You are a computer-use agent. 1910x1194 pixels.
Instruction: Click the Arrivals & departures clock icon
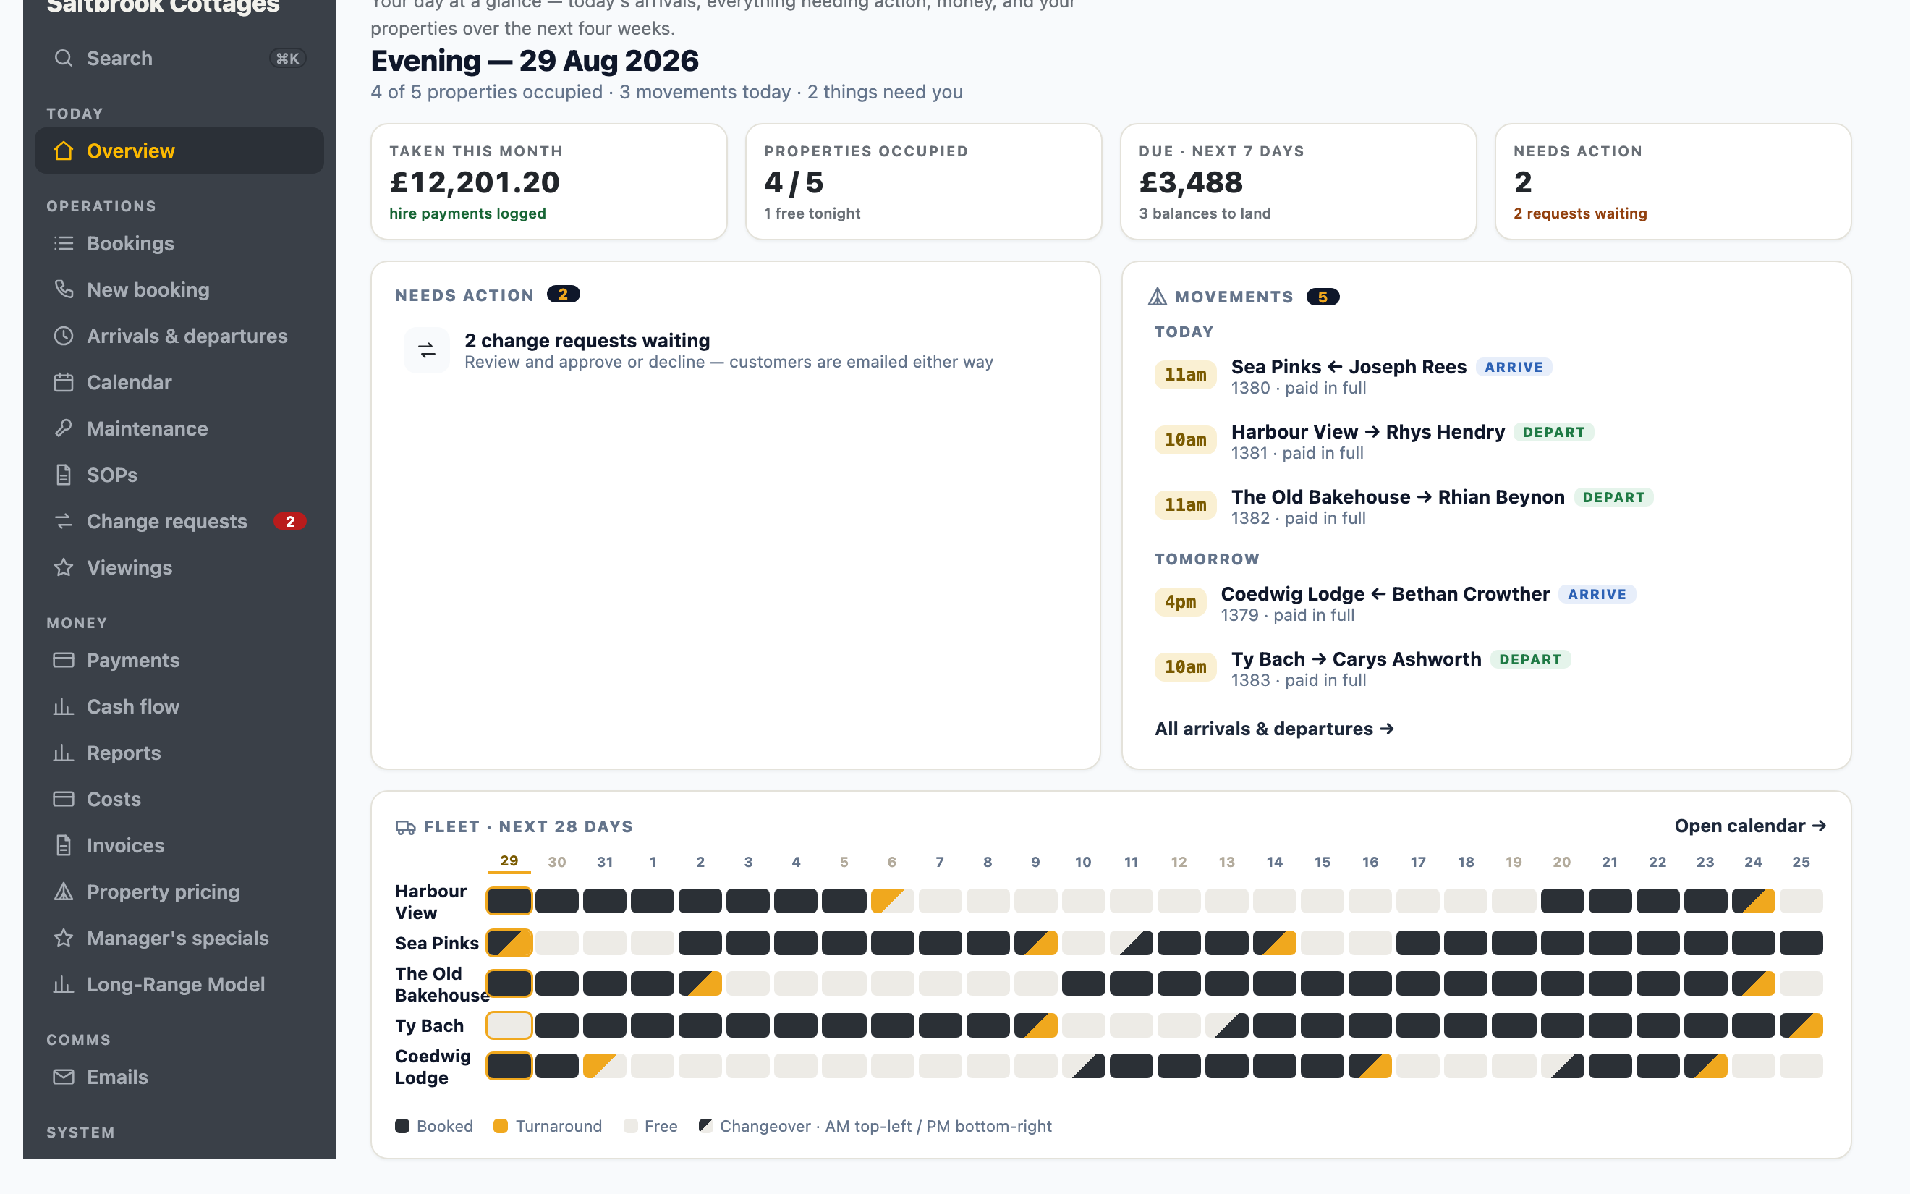63,336
